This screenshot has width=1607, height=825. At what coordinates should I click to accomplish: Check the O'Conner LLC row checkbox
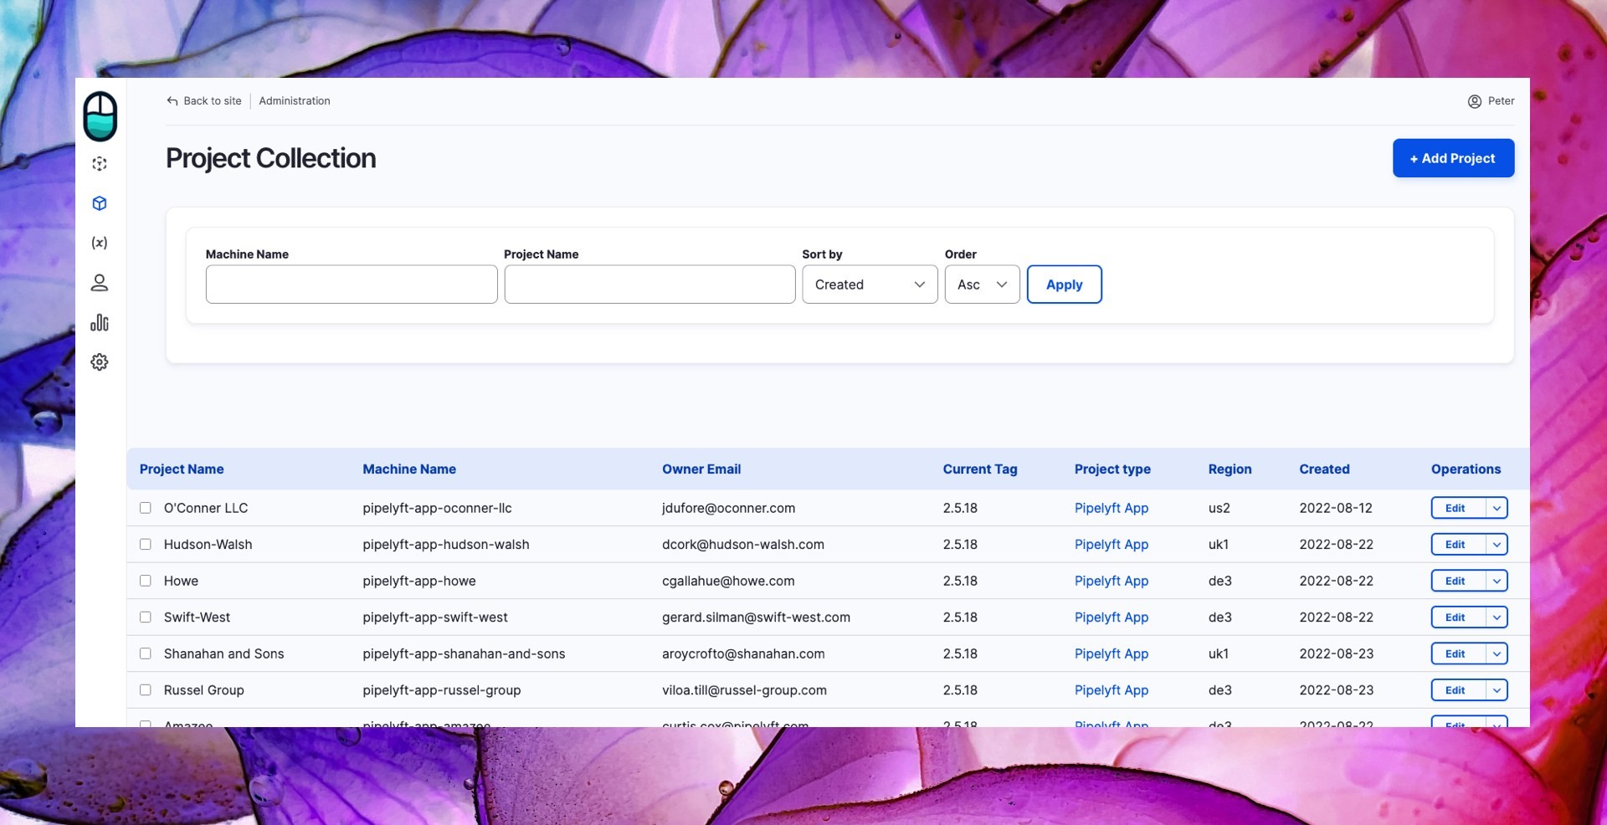point(146,508)
